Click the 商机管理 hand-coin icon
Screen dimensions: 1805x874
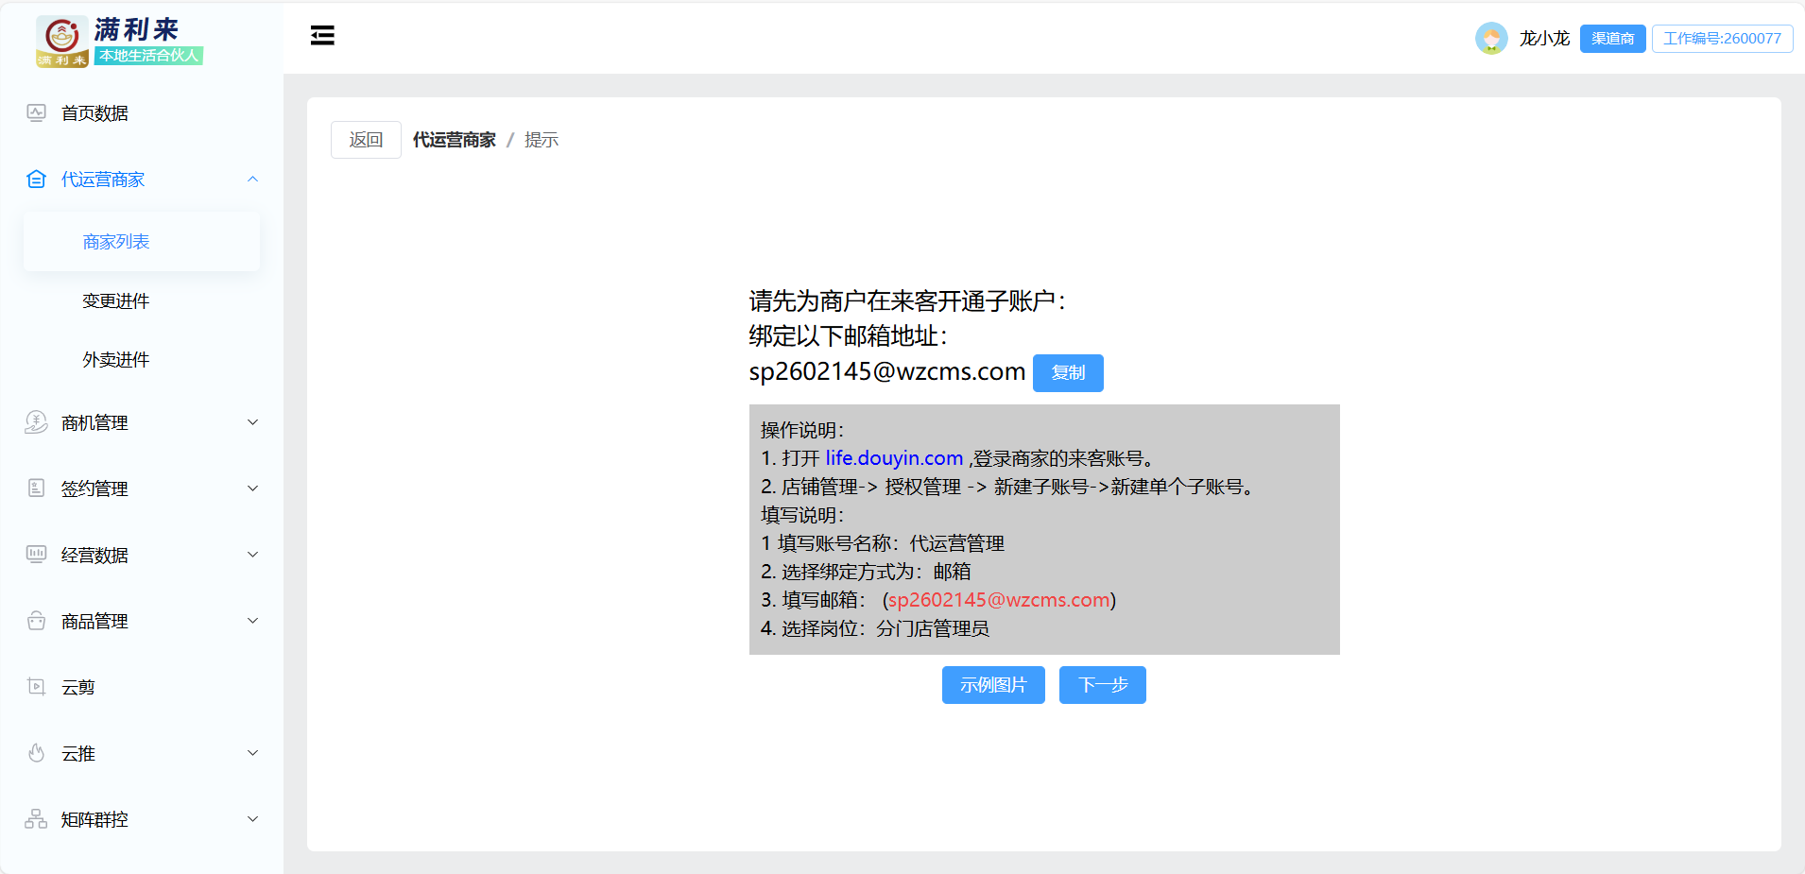36,422
